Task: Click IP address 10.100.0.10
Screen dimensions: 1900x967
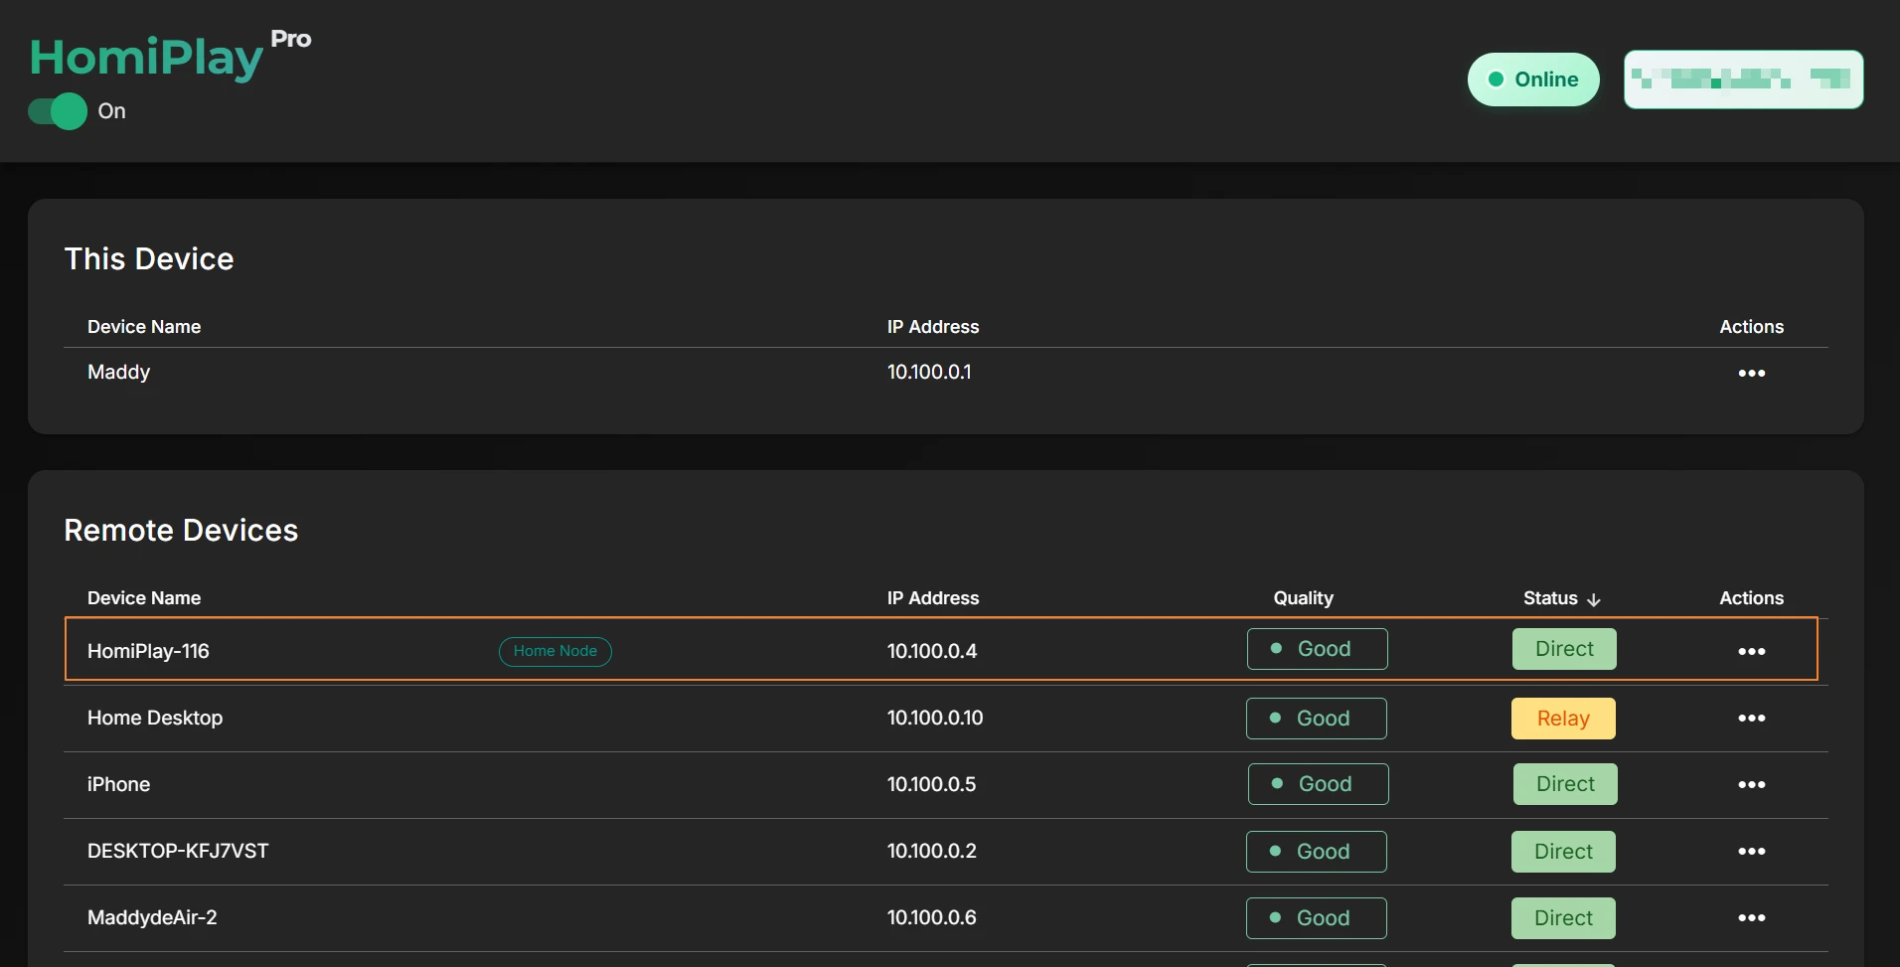Action: click(x=935, y=718)
